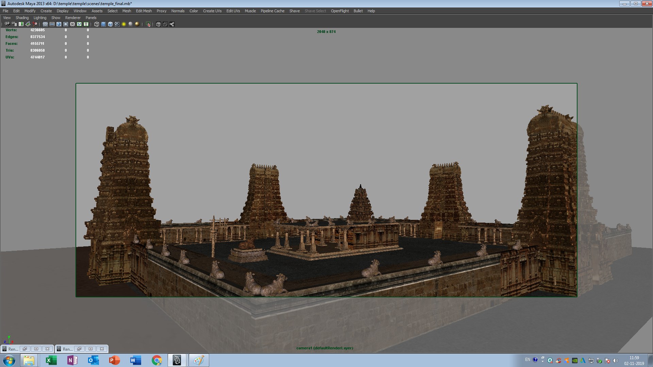Open the Create menu
The image size is (653, 367).
coord(46,11)
